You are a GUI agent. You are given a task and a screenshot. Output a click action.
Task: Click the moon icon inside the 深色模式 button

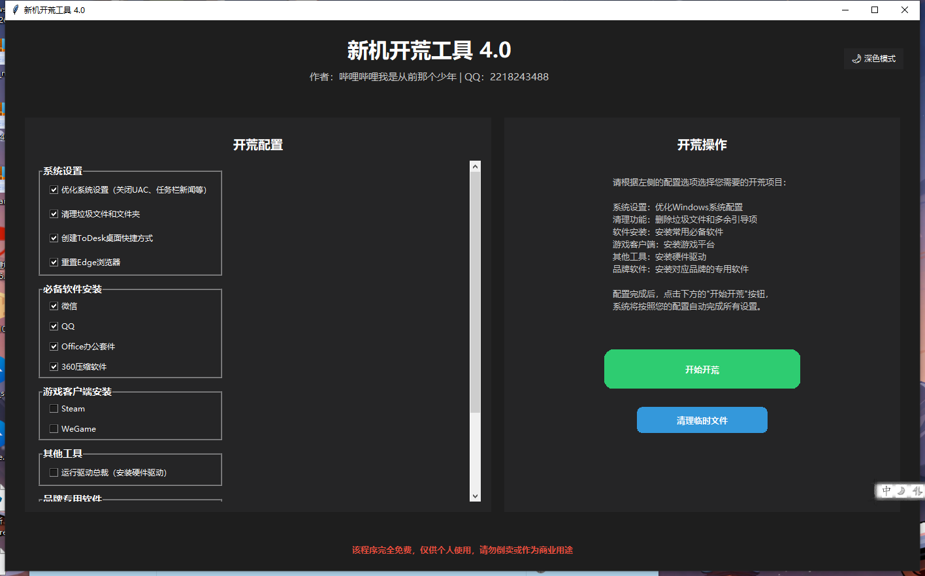856,58
